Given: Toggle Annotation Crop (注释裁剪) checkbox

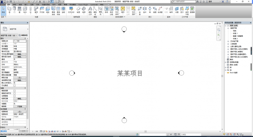Looking at the screenshot, I should point(15,96).
